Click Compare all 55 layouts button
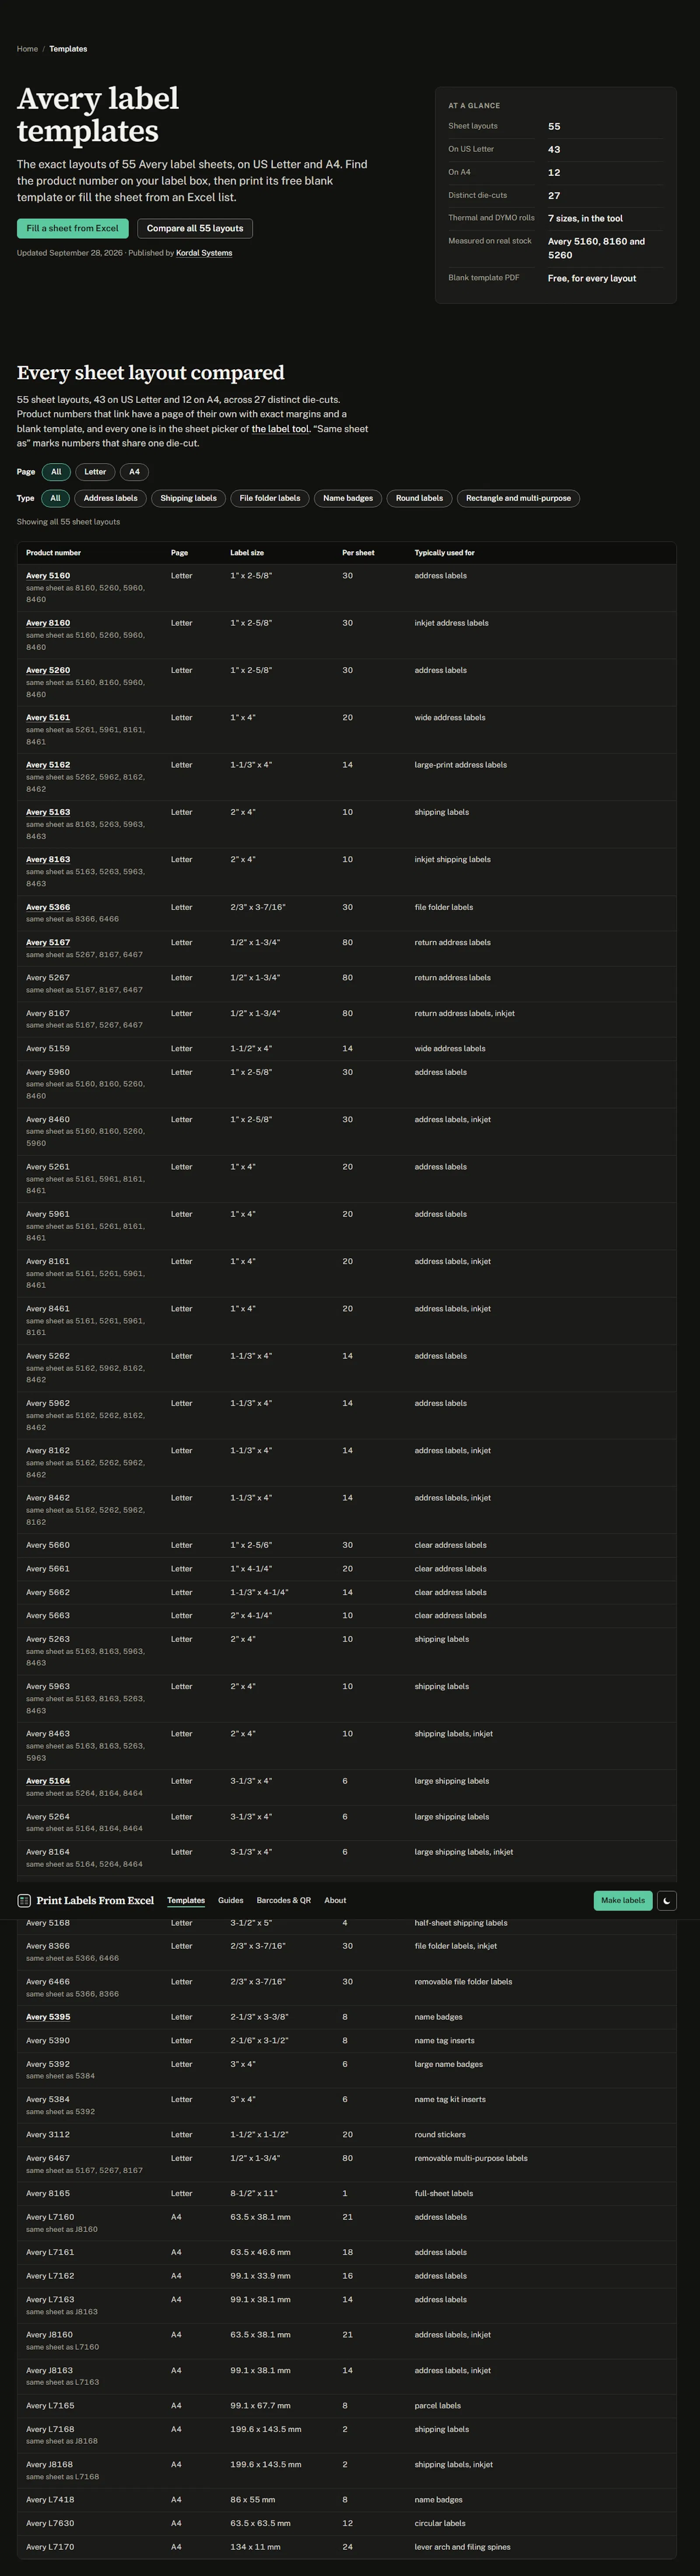The image size is (700, 2576). (x=195, y=228)
